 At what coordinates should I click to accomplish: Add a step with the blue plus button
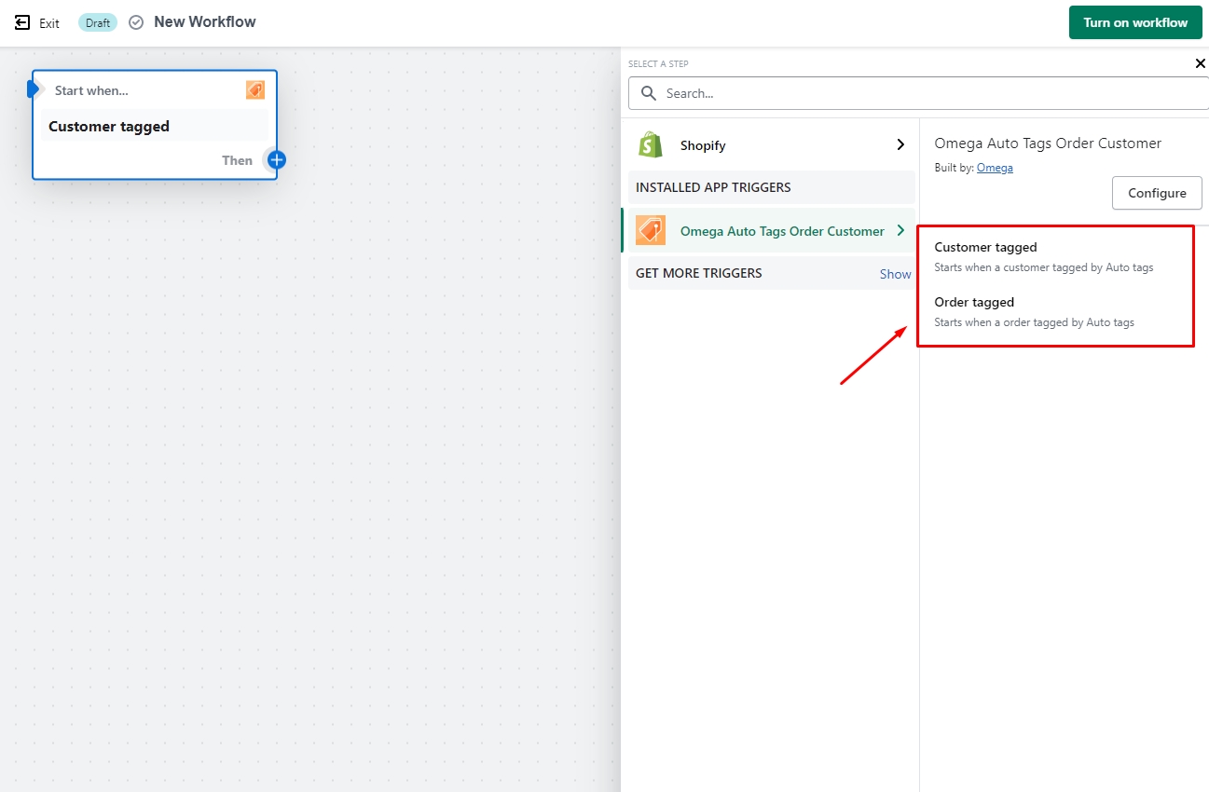276,159
